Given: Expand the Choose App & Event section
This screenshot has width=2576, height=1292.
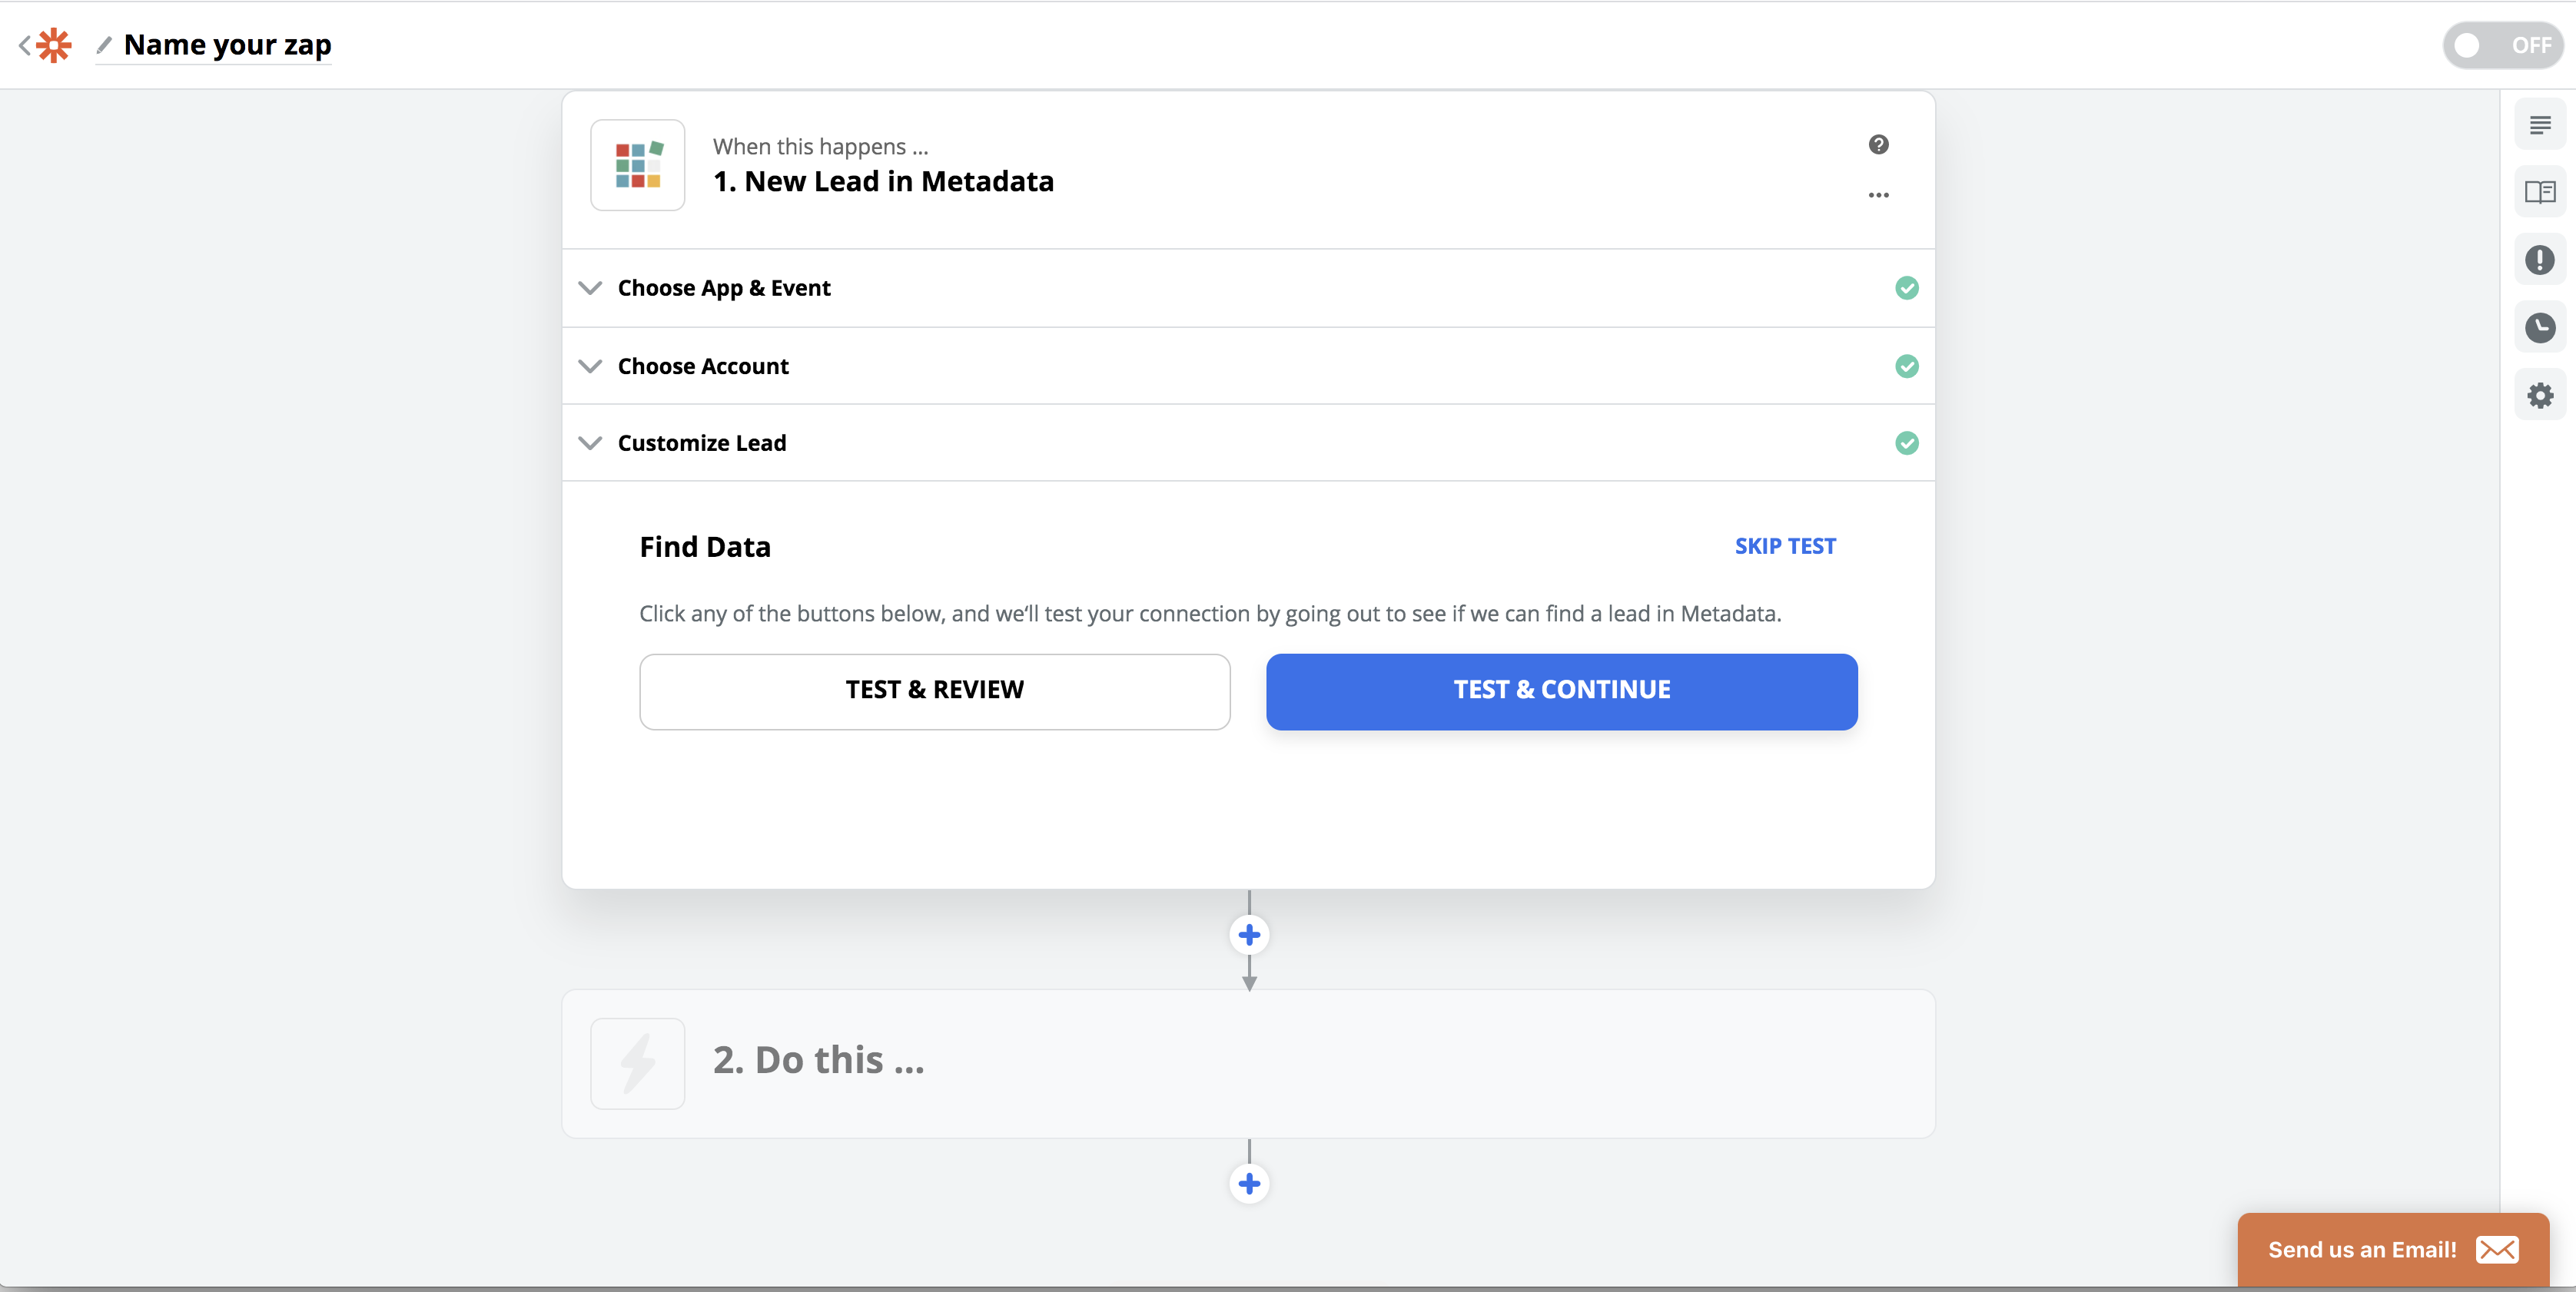Looking at the screenshot, I should pyautogui.click(x=724, y=288).
